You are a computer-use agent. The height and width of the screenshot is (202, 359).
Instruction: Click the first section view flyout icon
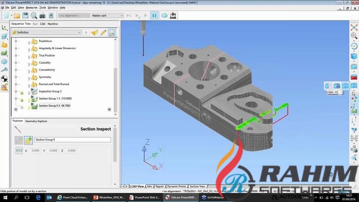tap(328, 86)
